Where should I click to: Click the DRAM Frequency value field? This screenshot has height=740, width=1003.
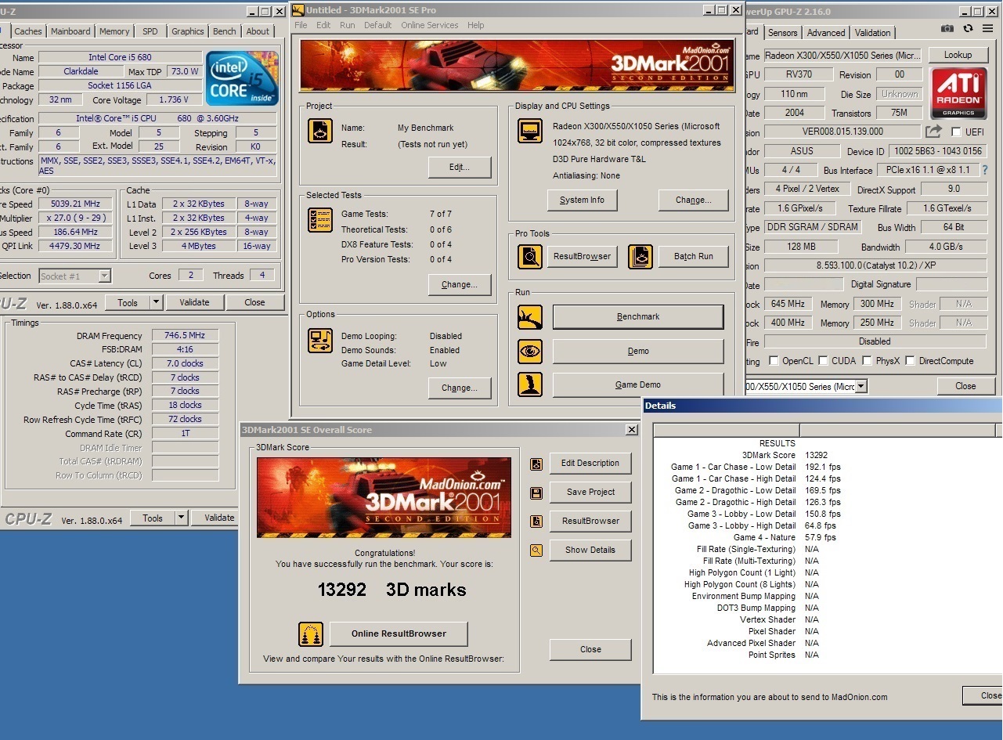185,336
